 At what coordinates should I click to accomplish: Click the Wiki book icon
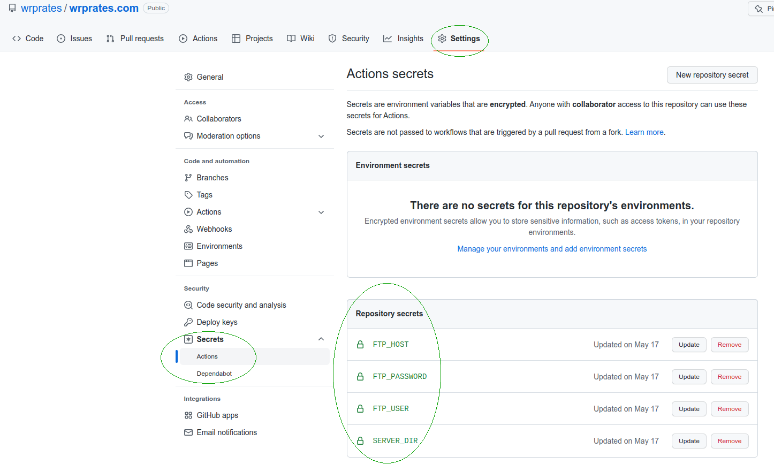291,39
